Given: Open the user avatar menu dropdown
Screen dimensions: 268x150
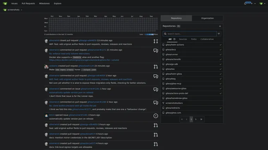Looking at the screenshot, I should (x=262, y=4).
